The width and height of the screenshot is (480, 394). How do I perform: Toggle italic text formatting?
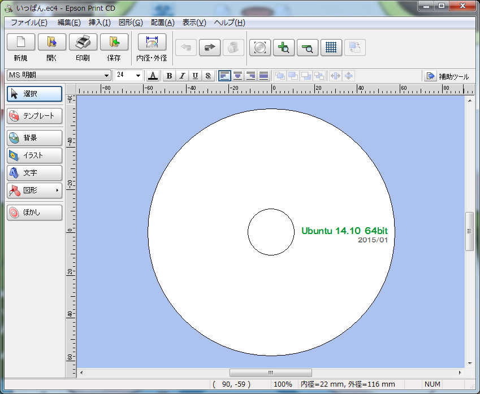click(182, 76)
